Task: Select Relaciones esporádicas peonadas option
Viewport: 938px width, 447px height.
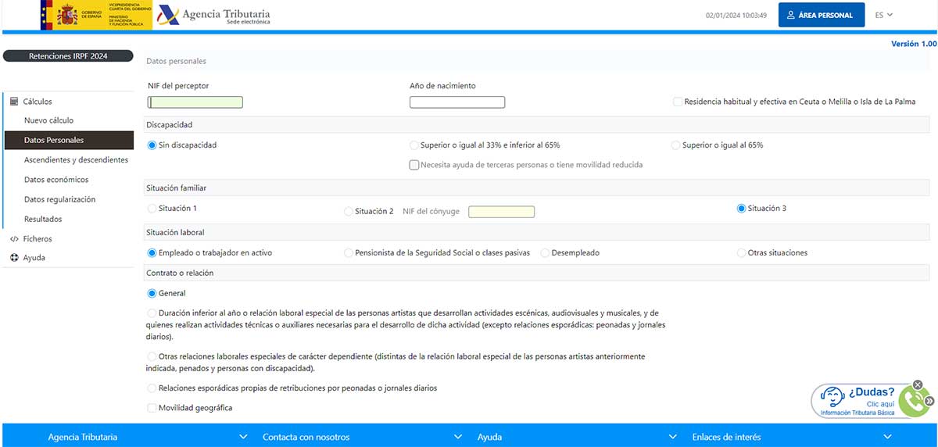Action: (x=152, y=388)
